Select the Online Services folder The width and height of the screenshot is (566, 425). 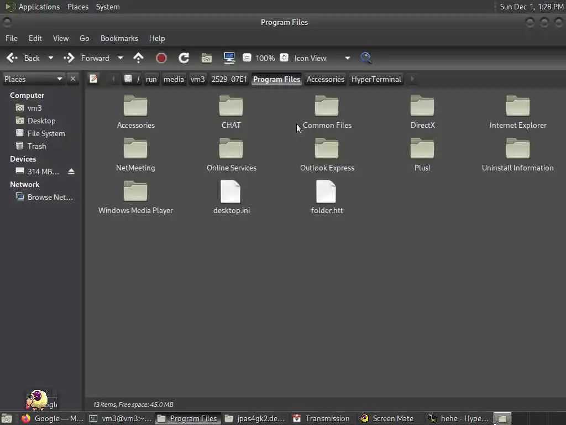tap(232, 155)
